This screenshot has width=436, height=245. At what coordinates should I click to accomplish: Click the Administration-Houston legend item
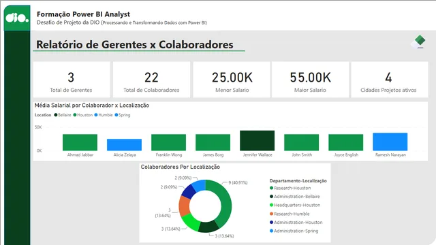[x=296, y=223]
